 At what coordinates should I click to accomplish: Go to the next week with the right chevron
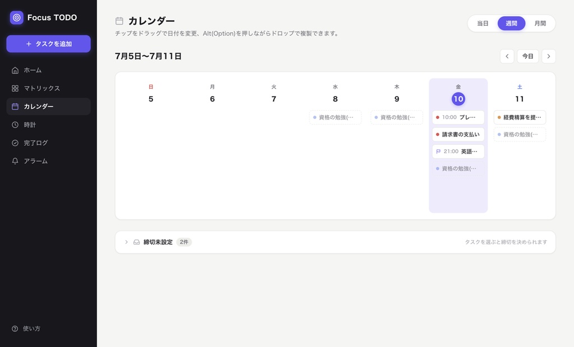pos(548,56)
